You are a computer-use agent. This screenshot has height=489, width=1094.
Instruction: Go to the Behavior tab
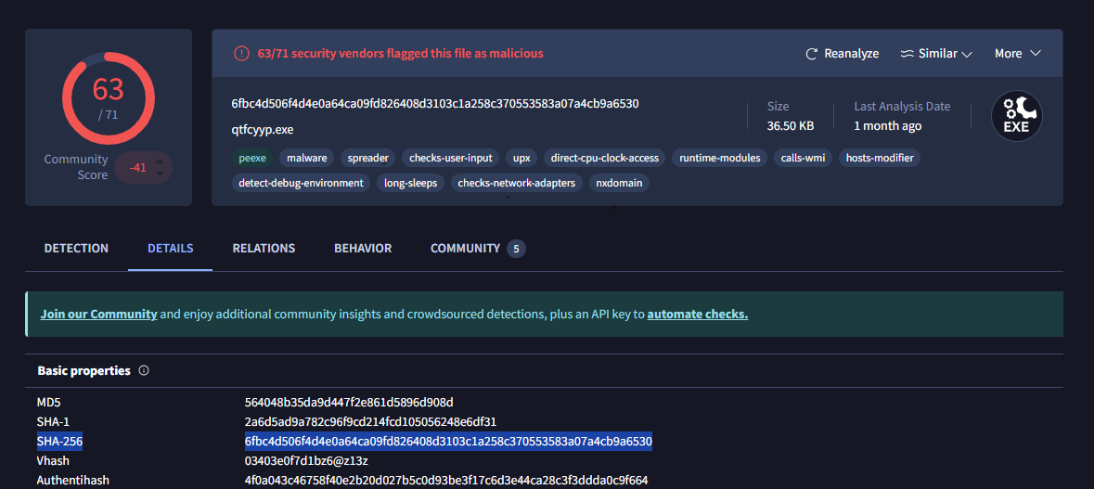click(x=363, y=249)
